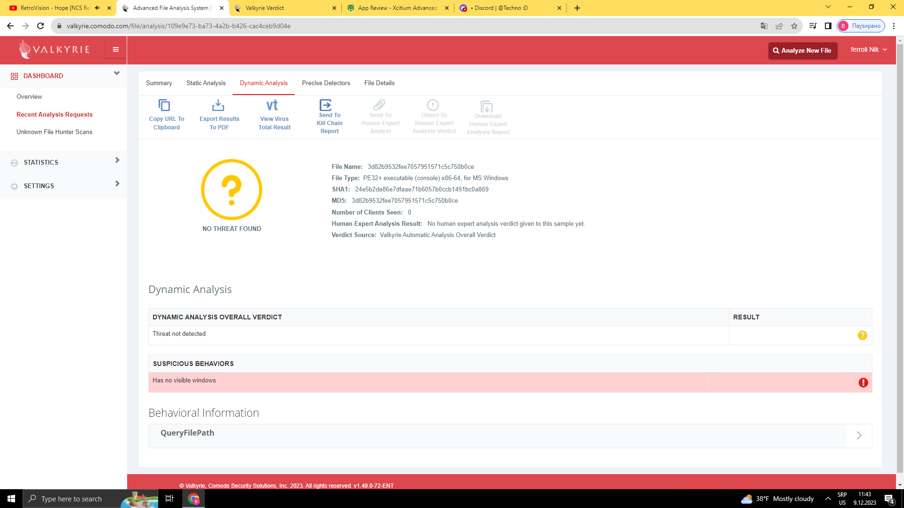Open Unknown File Hunter Scans link
This screenshot has height=508, width=904.
pyautogui.click(x=54, y=132)
